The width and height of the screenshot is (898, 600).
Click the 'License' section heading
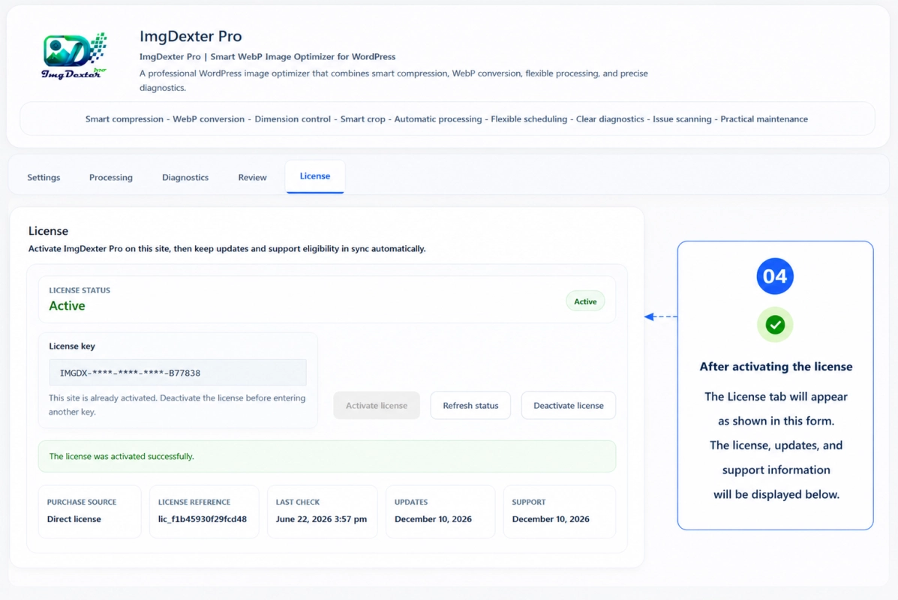48,231
